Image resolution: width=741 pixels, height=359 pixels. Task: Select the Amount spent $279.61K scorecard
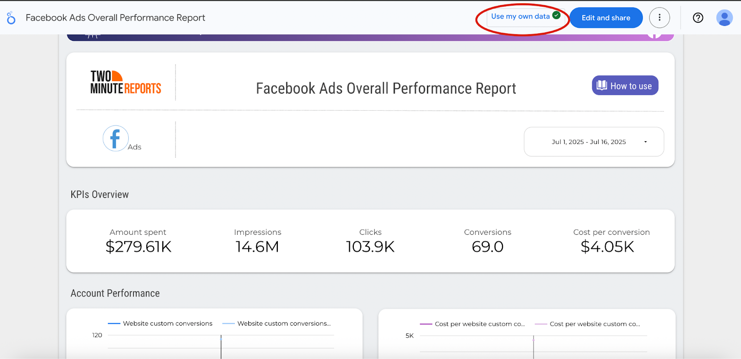click(x=138, y=241)
